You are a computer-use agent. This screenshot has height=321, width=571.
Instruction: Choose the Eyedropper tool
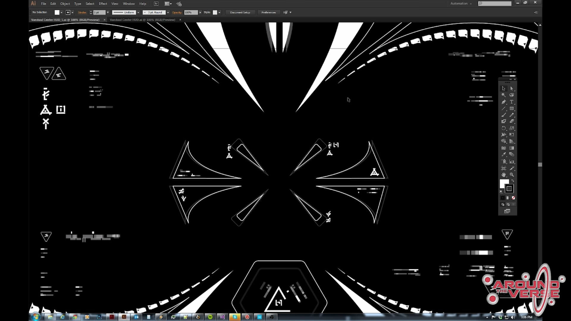pos(503,155)
